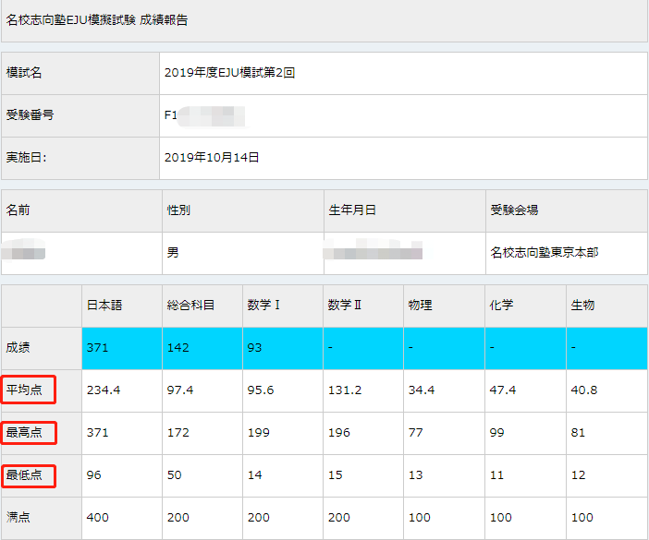Screen dimensions: 649x540
Task: Select the highest score 81 for 生物
Action: click(578, 433)
